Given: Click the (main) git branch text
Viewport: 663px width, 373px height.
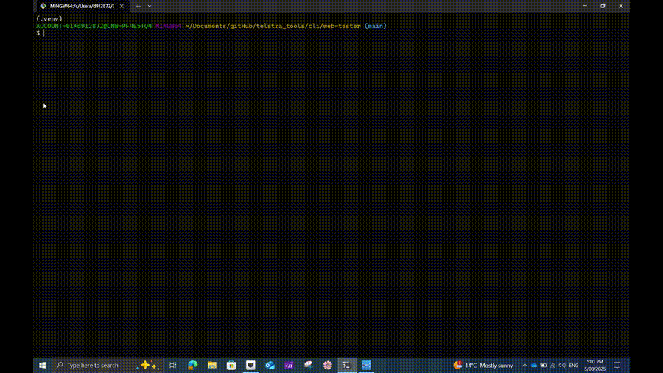Looking at the screenshot, I should [x=376, y=26].
